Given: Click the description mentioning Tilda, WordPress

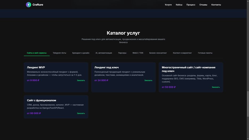Looking at the screenshot, I should 190,79.
